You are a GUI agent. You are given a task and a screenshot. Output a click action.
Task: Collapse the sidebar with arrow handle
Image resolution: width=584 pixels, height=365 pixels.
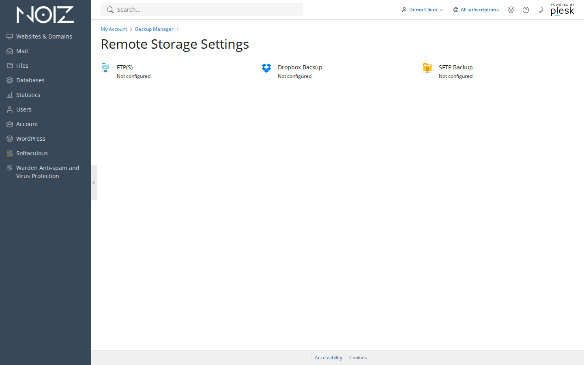(94, 182)
